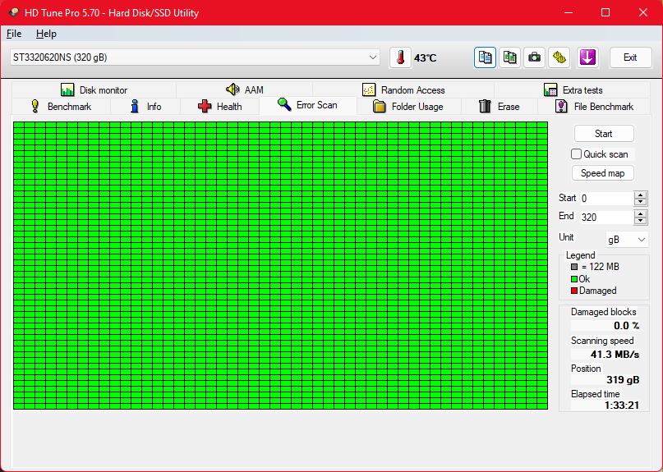Open options via the tools icon

pos(559,57)
